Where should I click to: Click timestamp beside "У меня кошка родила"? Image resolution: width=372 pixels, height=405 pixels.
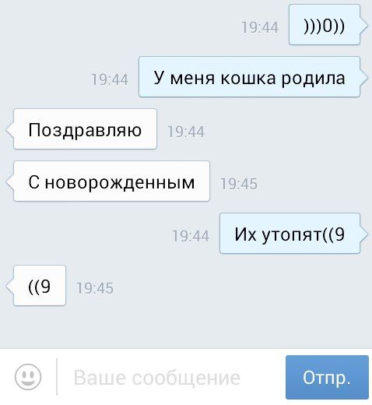(110, 79)
